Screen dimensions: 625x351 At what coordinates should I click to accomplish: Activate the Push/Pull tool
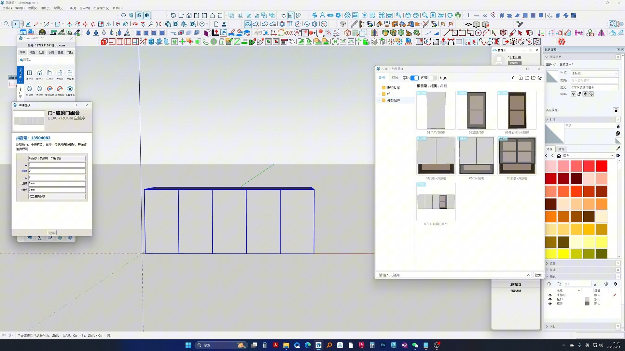(x=69, y=24)
